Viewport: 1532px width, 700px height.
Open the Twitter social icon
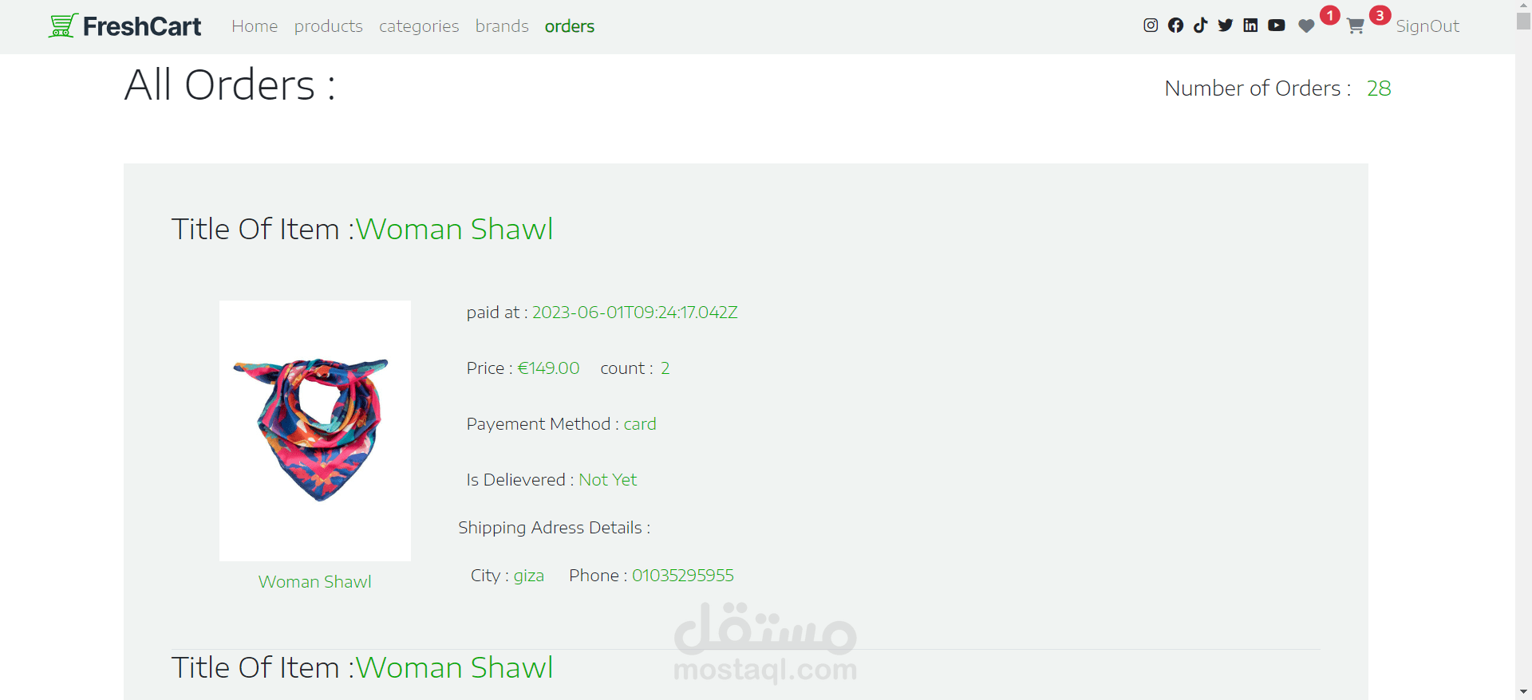pos(1226,26)
